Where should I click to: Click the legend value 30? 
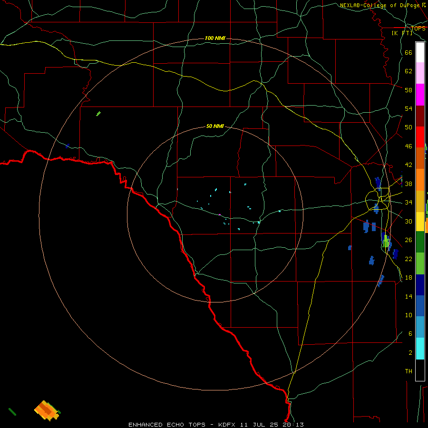coord(409,221)
